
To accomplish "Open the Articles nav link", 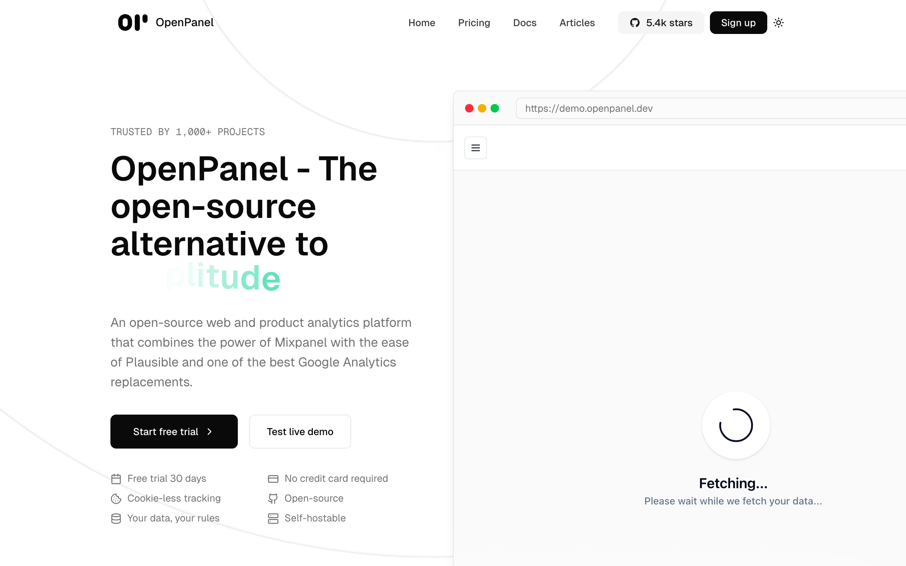I will [577, 23].
